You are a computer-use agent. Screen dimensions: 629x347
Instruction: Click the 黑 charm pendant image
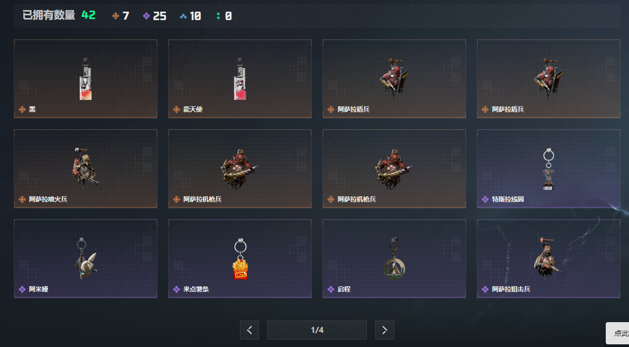(85, 79)
